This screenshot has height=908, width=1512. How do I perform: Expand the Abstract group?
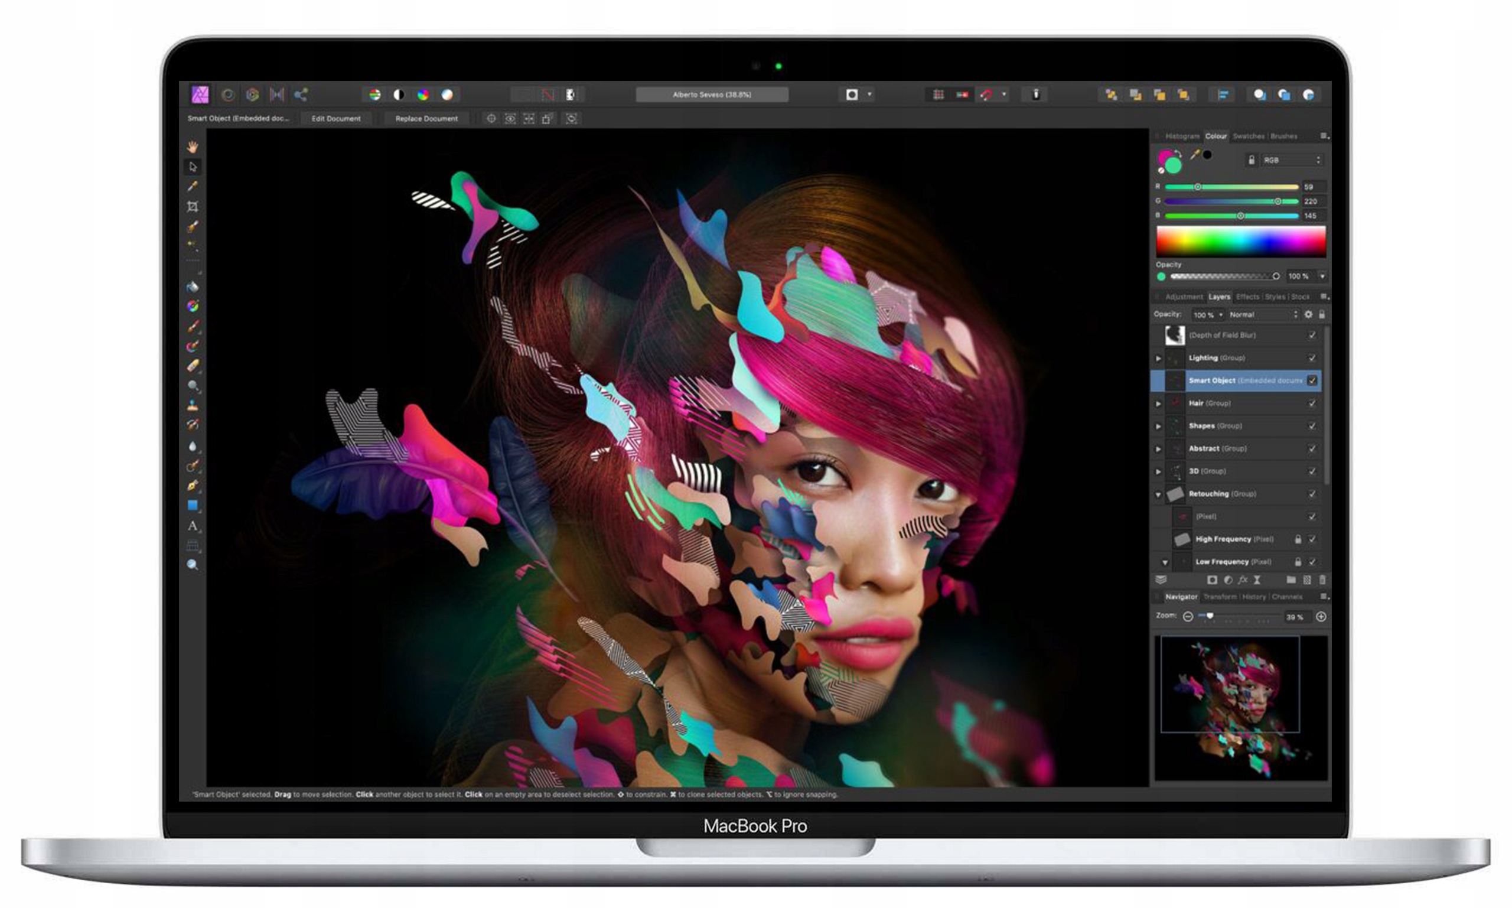pos(1158,448)
